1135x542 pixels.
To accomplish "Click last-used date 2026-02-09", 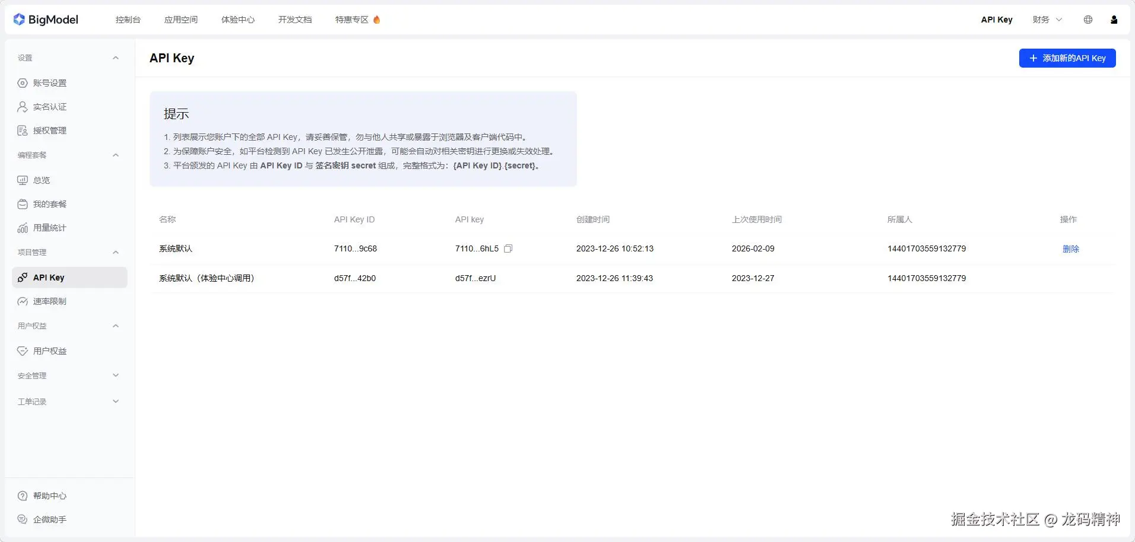I will click(x=753, y=248).
